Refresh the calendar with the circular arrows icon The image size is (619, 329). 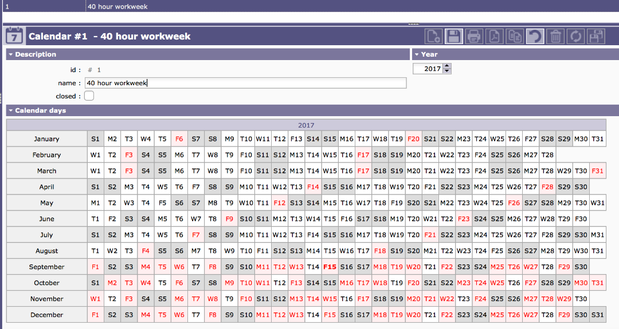click(575, 37)
